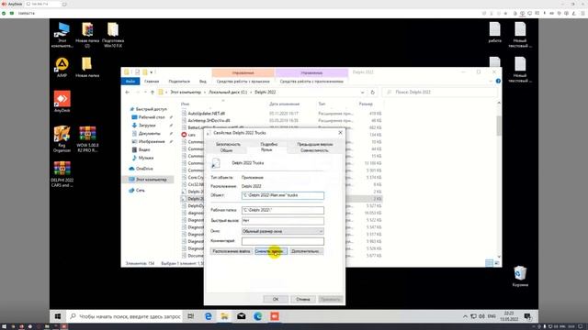Open Task View in the taskbar
The width and height of the screenshot is (588, 330).
pyautogui.click(x=191, y=316)
